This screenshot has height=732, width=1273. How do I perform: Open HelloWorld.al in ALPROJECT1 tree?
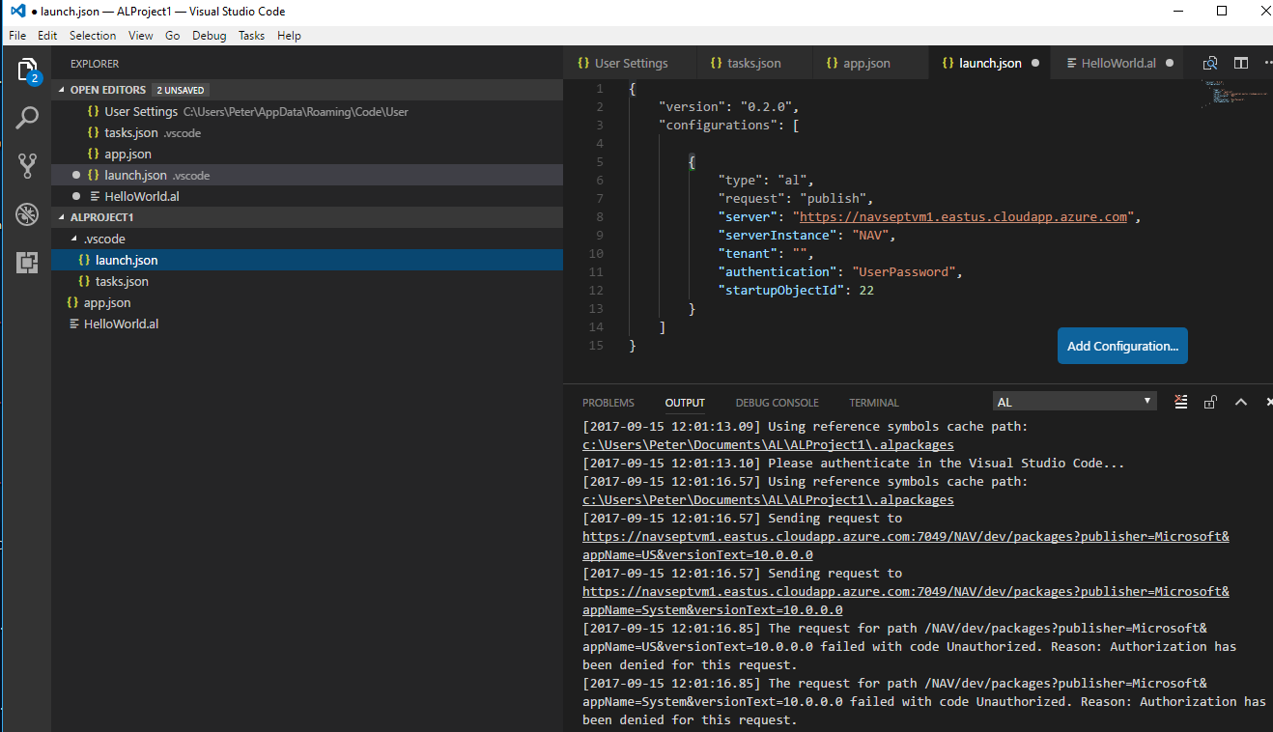307,324
